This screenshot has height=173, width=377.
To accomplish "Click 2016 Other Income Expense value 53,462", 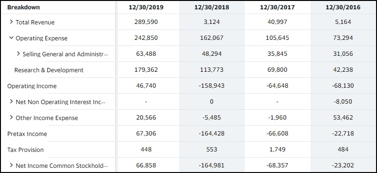I will tap(343, 118).
